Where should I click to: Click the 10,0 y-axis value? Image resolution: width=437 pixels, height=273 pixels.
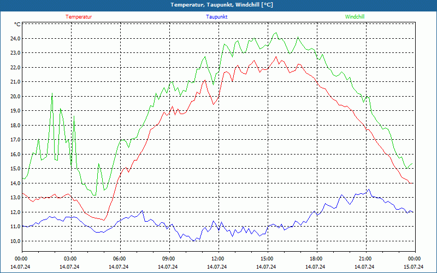coord(15,241)
